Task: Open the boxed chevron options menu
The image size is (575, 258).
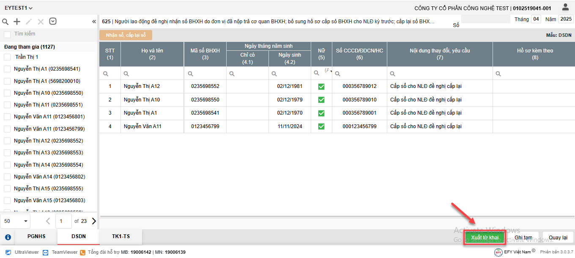Action: coord(53,22)
